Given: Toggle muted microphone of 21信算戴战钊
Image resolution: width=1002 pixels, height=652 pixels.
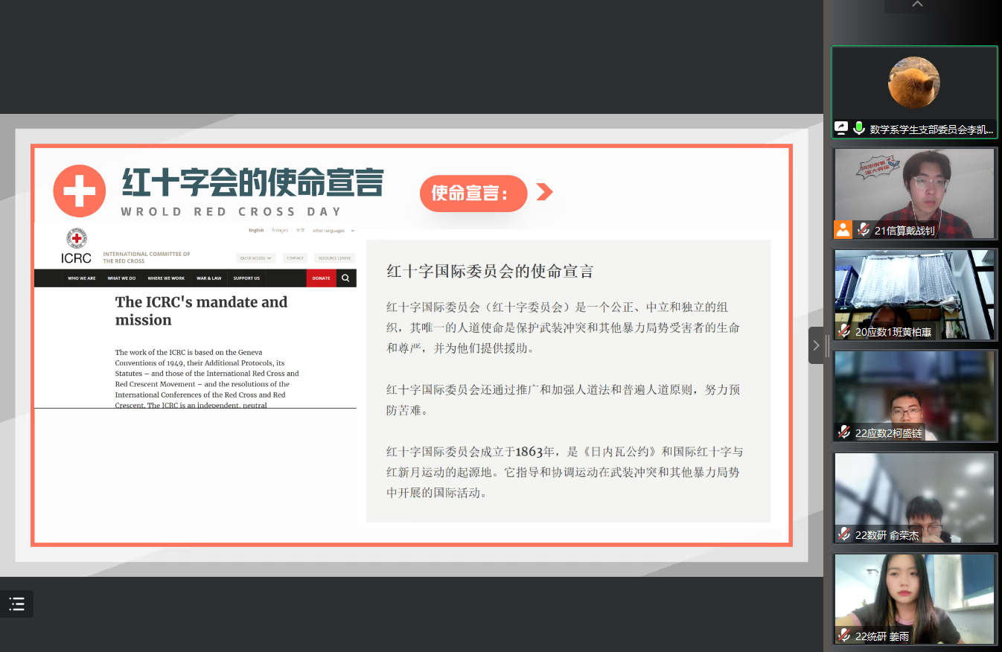Looking at the screenshot, I should [x=864, y=229].
